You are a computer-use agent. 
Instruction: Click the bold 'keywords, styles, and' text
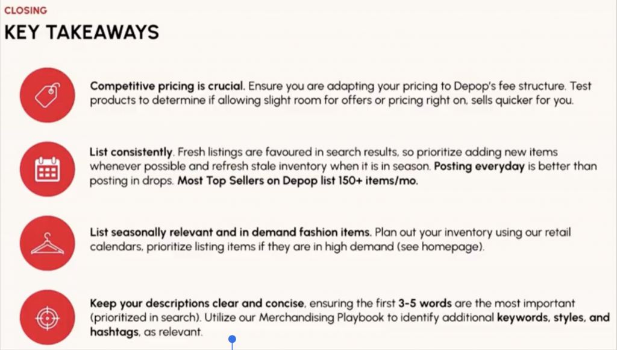[x=553, y=317]
